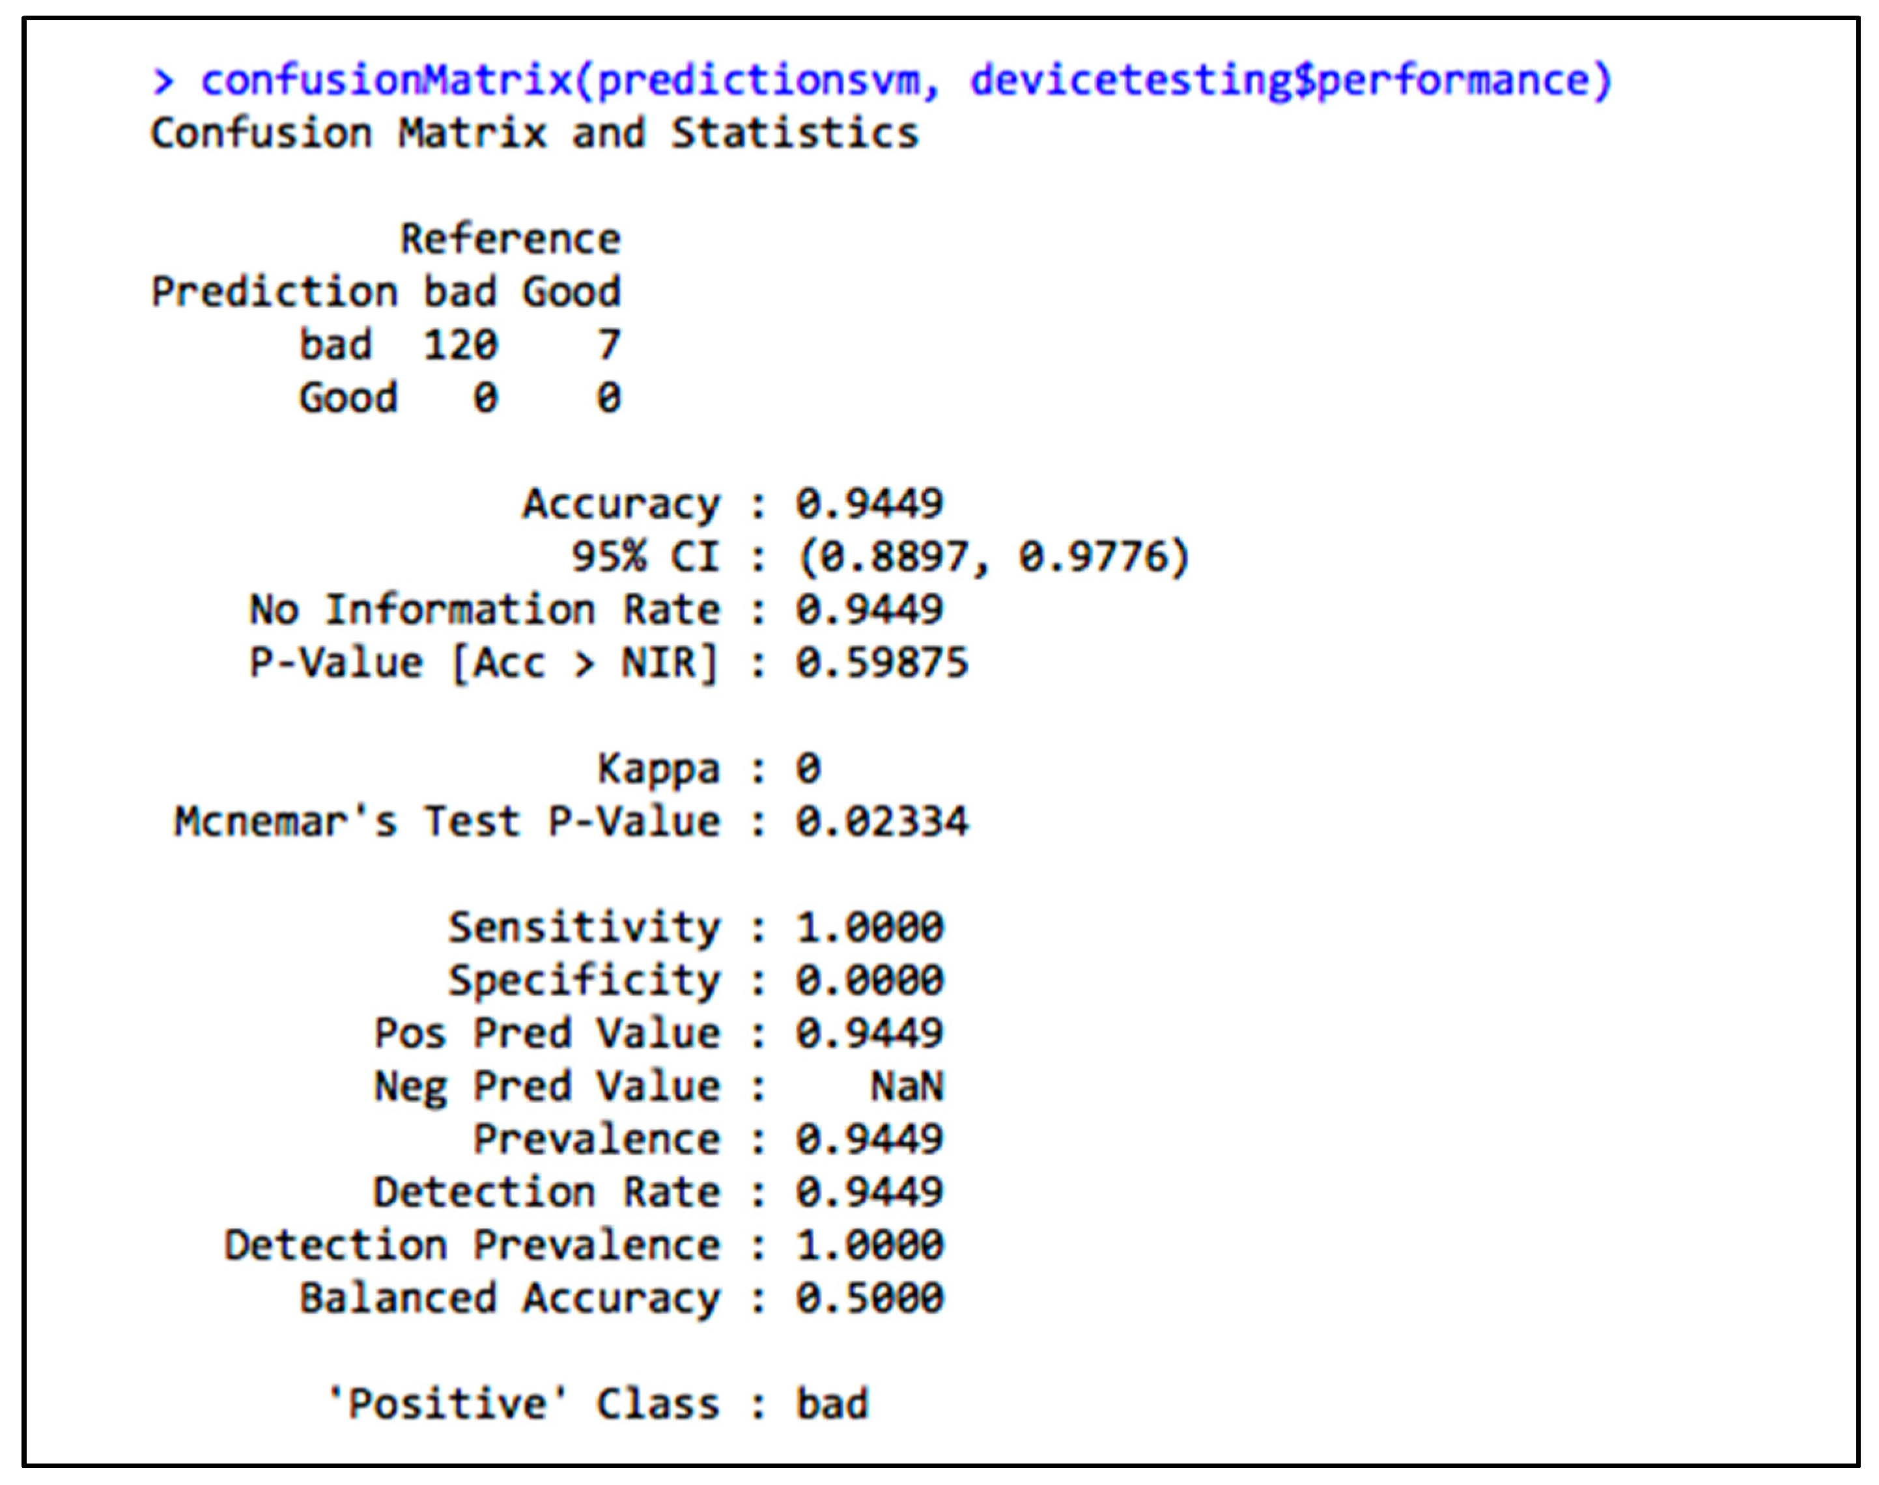This screenshot has width=1879, height=1485.
Task: Click the 95% CI interval values
Action: point(992,557)
